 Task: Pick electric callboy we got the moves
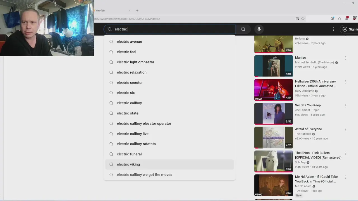169,174
